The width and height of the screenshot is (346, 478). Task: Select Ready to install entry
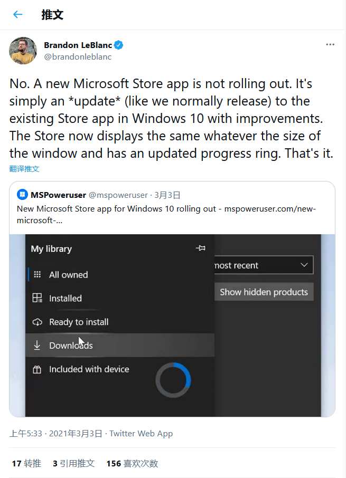pos(79,322)
